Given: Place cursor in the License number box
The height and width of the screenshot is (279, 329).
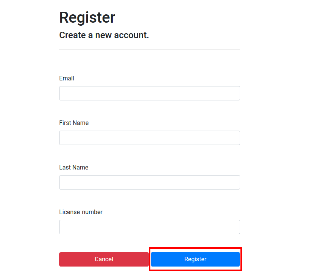Looking at the screenshot, I should click(149, 227).
